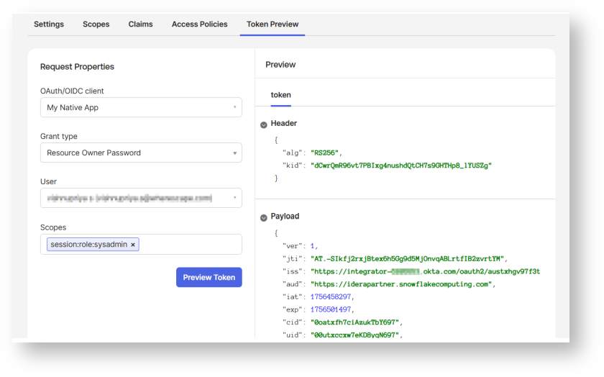Image resolution: width=604 pixels, height=377 pixels.
Task: Click the Preview Token button
Action: pyautogui.click(x=209, y=278)
